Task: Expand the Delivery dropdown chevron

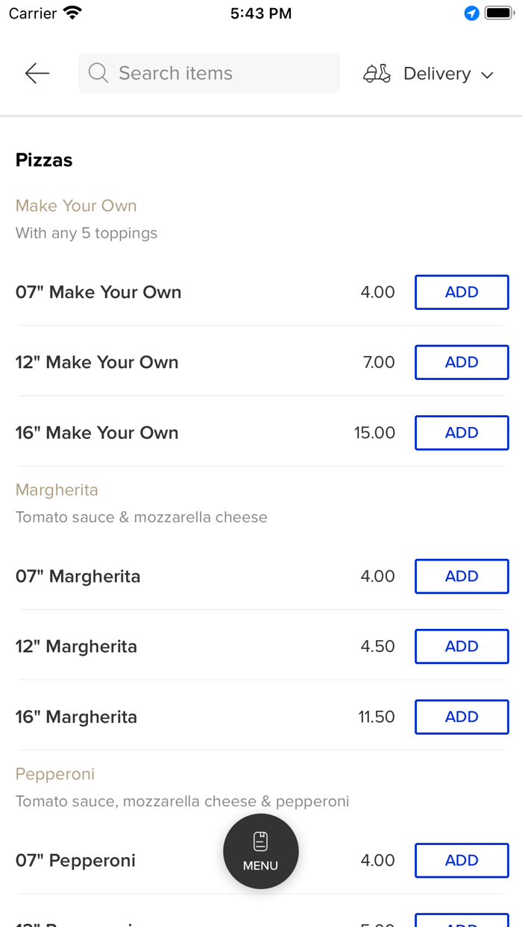Action: [488, 75]
